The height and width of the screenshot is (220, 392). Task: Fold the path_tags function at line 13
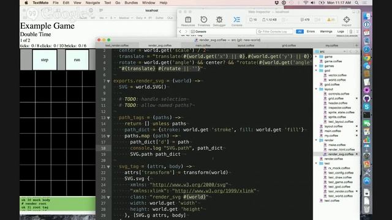pyautogui.click(x=108, y=118)
